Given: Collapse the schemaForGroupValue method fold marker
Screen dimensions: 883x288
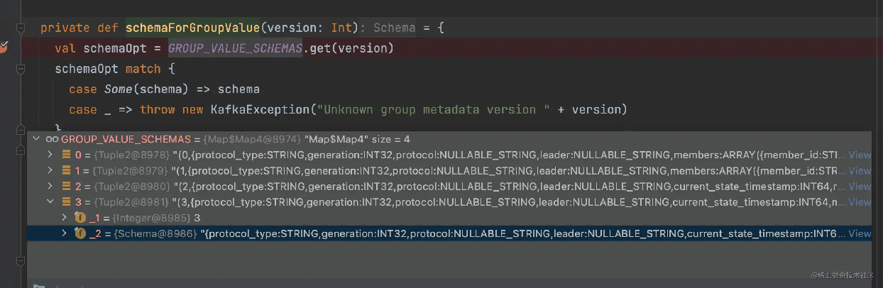Looking at the screenshot, I should coord(21,28).
